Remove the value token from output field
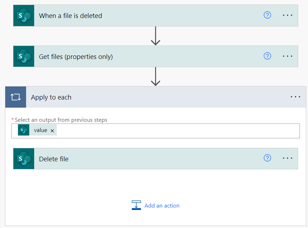308x228 pixels. pos(52,131)
